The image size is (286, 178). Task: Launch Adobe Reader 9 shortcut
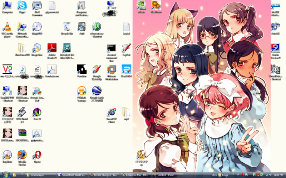52,48
